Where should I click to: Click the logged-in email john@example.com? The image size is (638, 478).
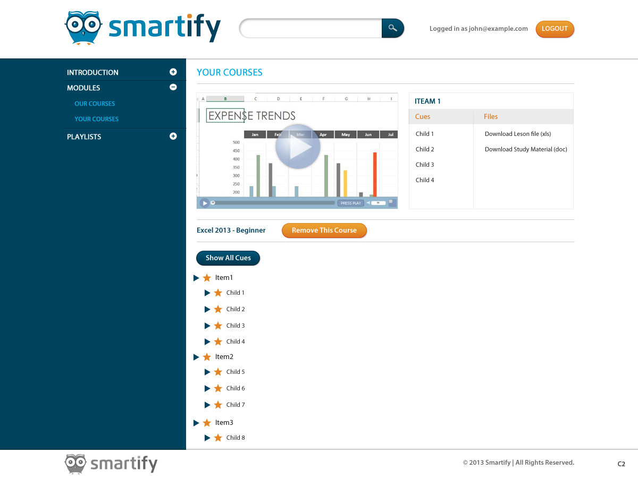(498, 29)
